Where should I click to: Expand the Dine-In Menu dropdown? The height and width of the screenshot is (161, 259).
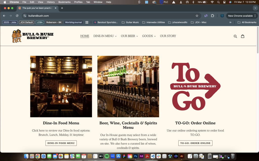coord(105,36)
